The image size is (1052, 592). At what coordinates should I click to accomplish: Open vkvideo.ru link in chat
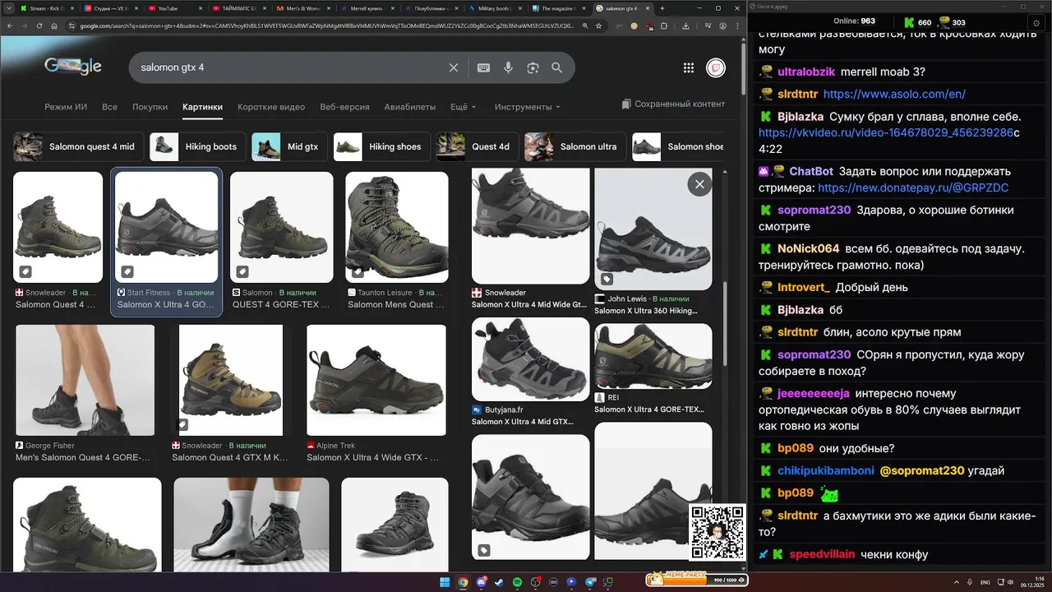885,132
